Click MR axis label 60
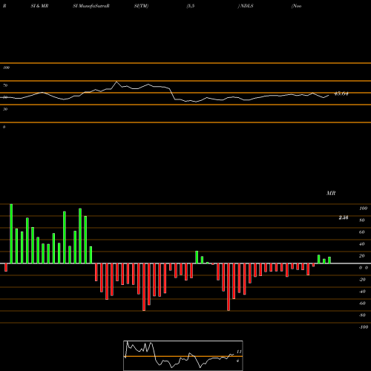Screen dimensions: 371x371 362,232
